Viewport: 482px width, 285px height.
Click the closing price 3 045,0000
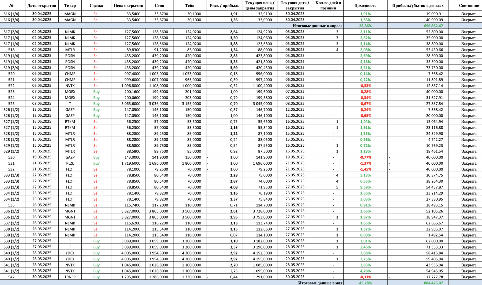(260, 103)
